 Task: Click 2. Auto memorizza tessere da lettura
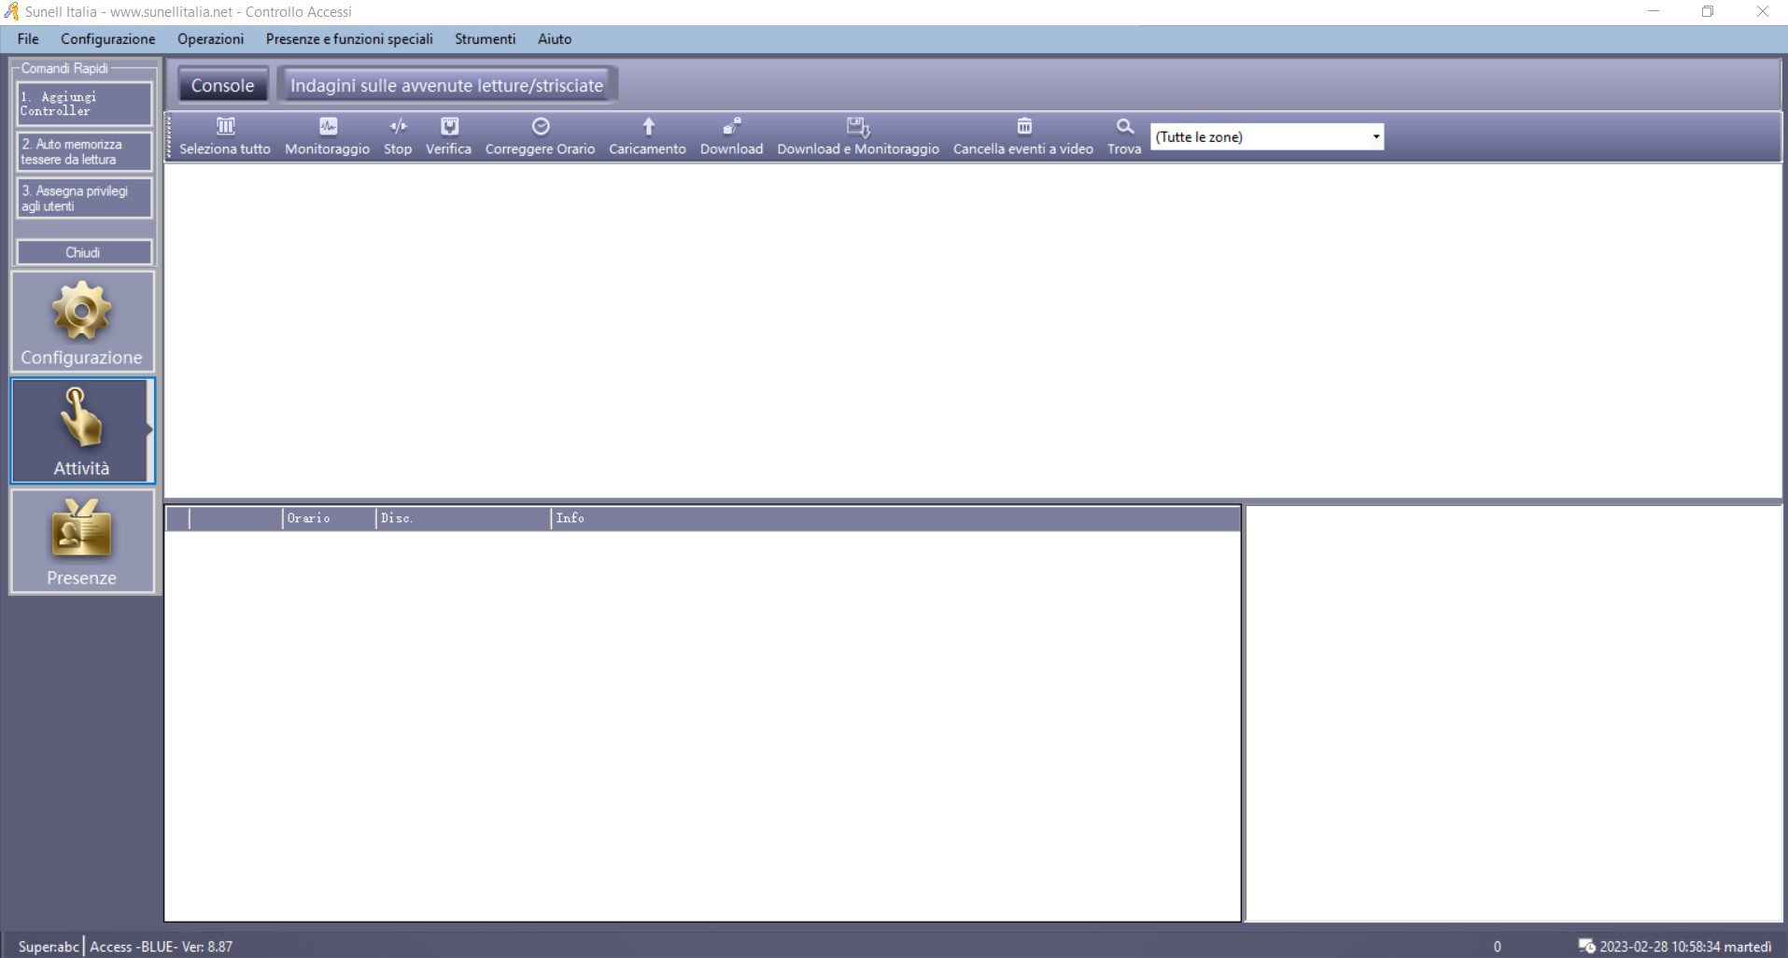(x=84, y=152)
